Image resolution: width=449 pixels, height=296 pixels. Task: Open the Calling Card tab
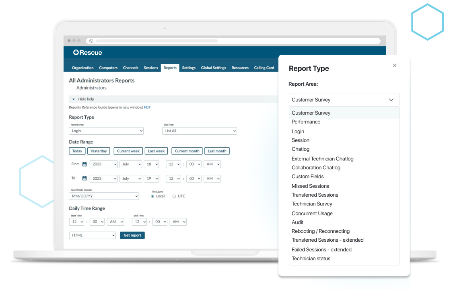[264, 68]
